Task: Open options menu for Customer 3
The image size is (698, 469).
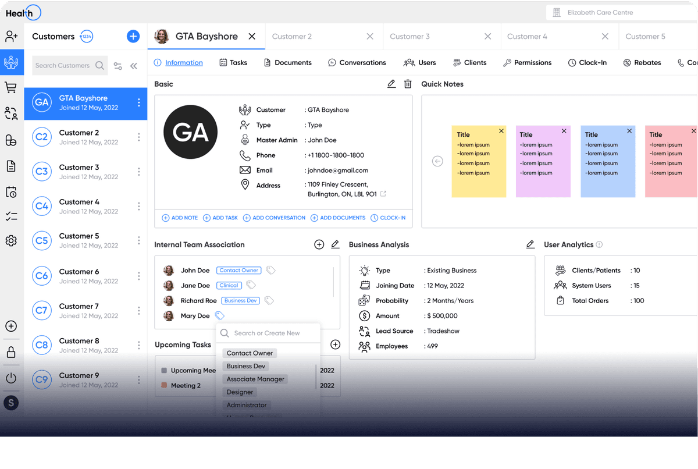Action: coord(138,172)
